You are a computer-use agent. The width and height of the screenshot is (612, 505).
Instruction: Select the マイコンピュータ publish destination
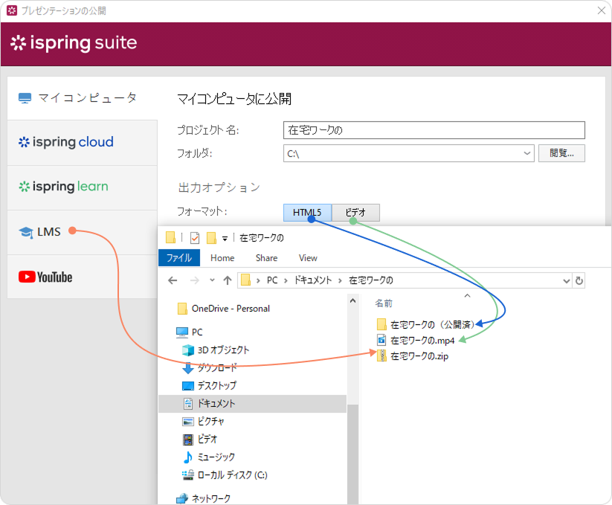point(78,98)
